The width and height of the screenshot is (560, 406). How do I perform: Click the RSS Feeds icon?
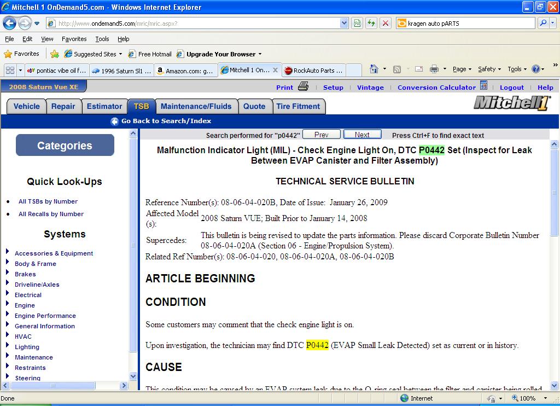click(397, 69)
